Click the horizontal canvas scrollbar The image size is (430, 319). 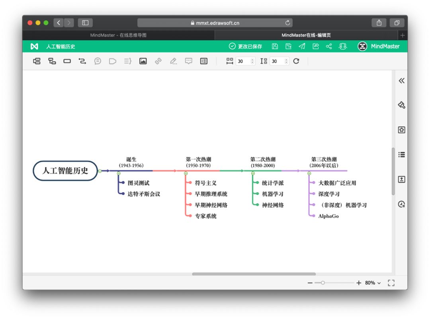pyautogui.click(x=254, y=274)
